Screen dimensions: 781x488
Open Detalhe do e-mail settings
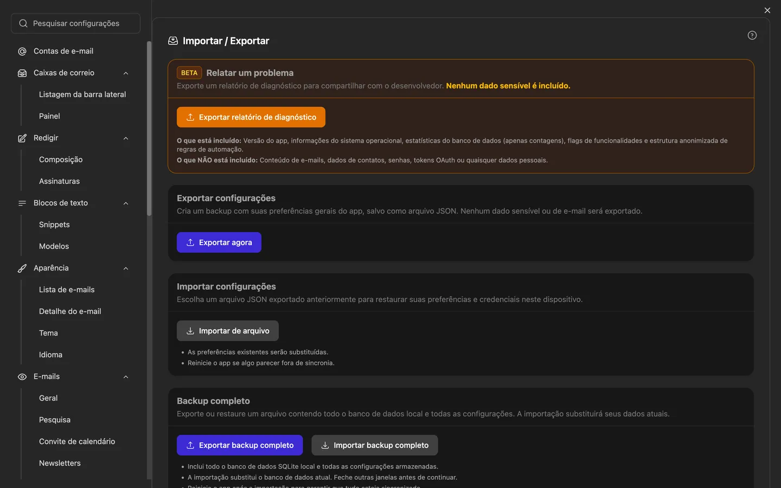tap(70, 311)
